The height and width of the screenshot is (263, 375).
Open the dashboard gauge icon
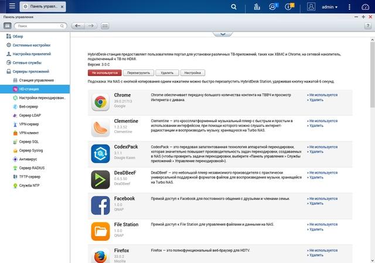coord(365,7)
